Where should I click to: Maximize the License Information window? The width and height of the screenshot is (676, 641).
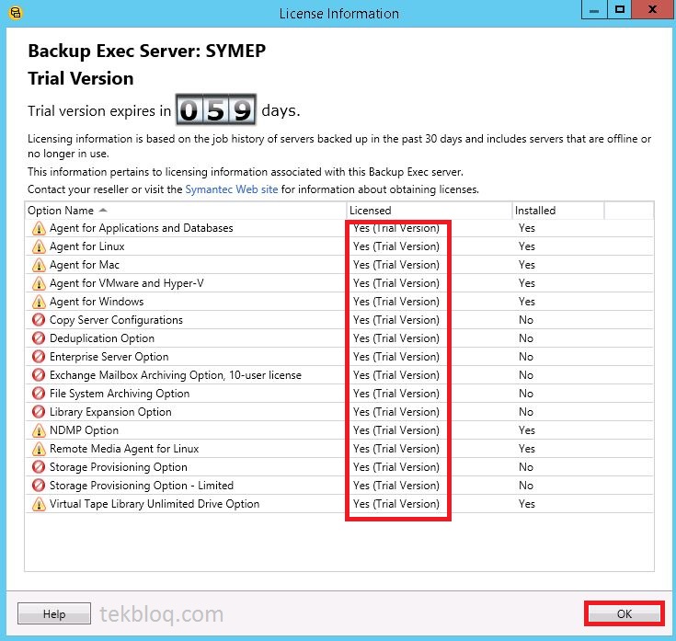click(620, 10)
